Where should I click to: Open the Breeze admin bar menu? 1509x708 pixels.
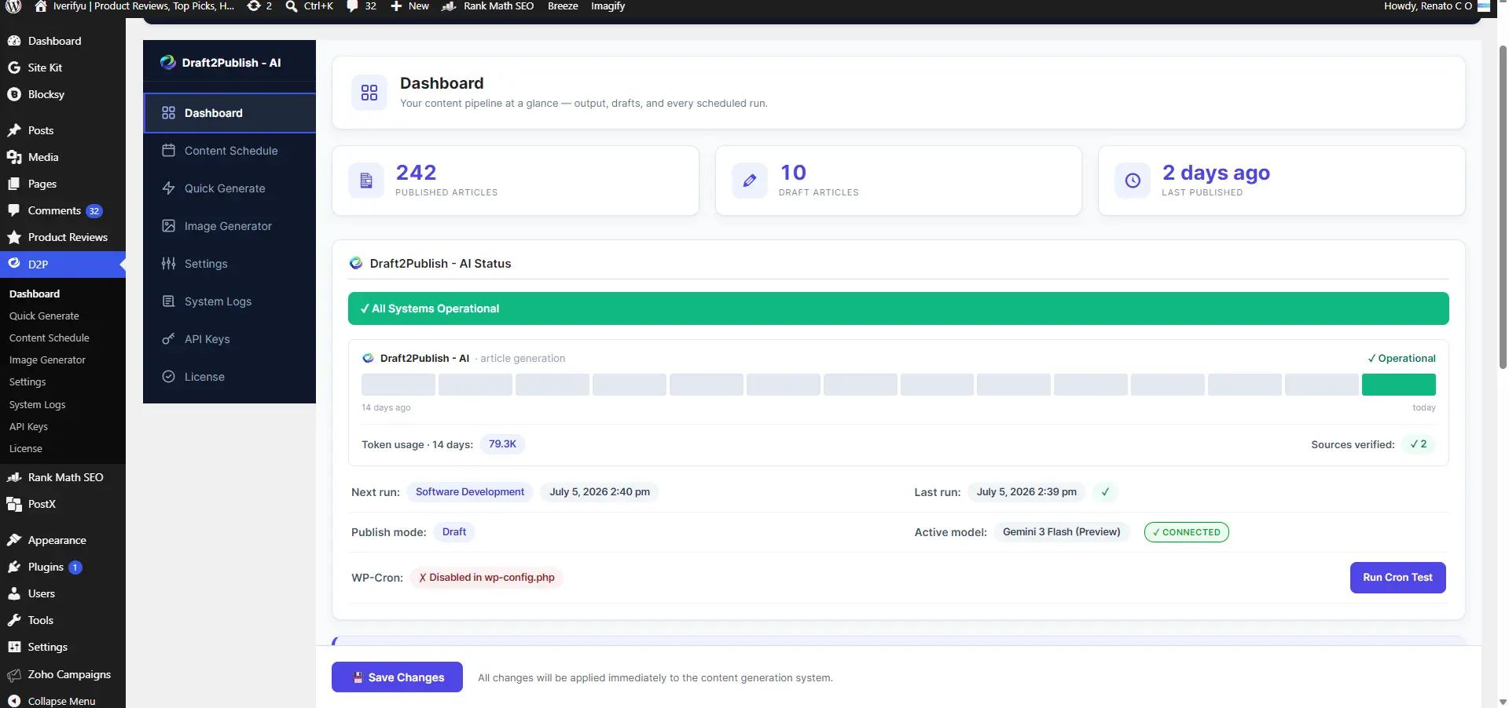[563, 6]
